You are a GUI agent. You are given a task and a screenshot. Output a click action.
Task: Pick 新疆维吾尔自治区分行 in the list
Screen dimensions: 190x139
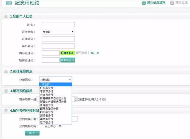click(53, 98)
